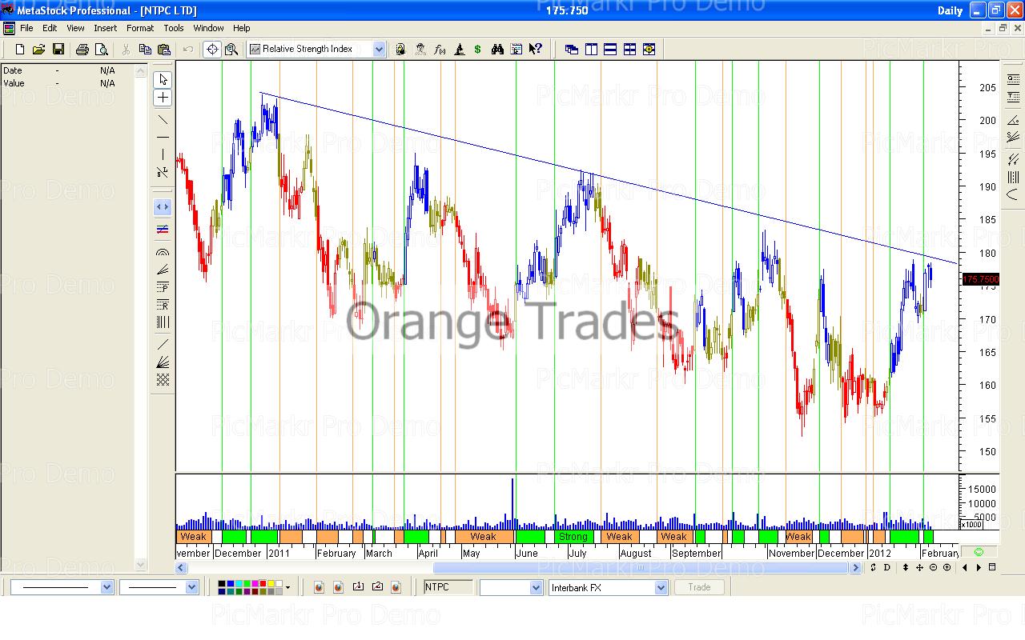Tile windows in stacked rows icon
1025x640 pixels.
click(x=610, y=50)
